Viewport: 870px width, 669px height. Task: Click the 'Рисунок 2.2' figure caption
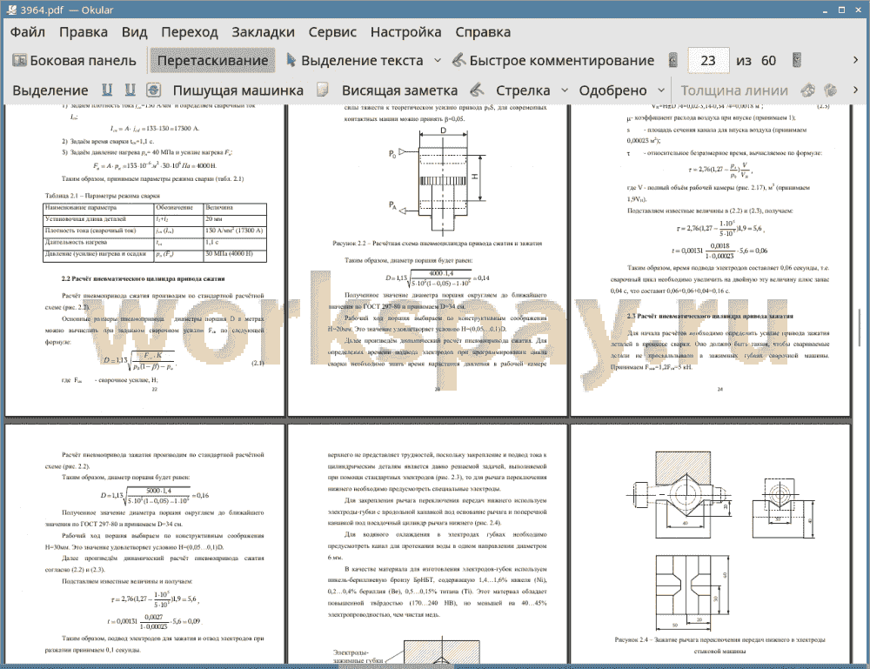437,243
